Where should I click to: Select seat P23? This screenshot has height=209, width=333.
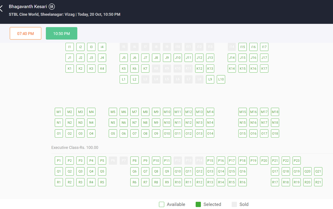(x=297, y=161)
